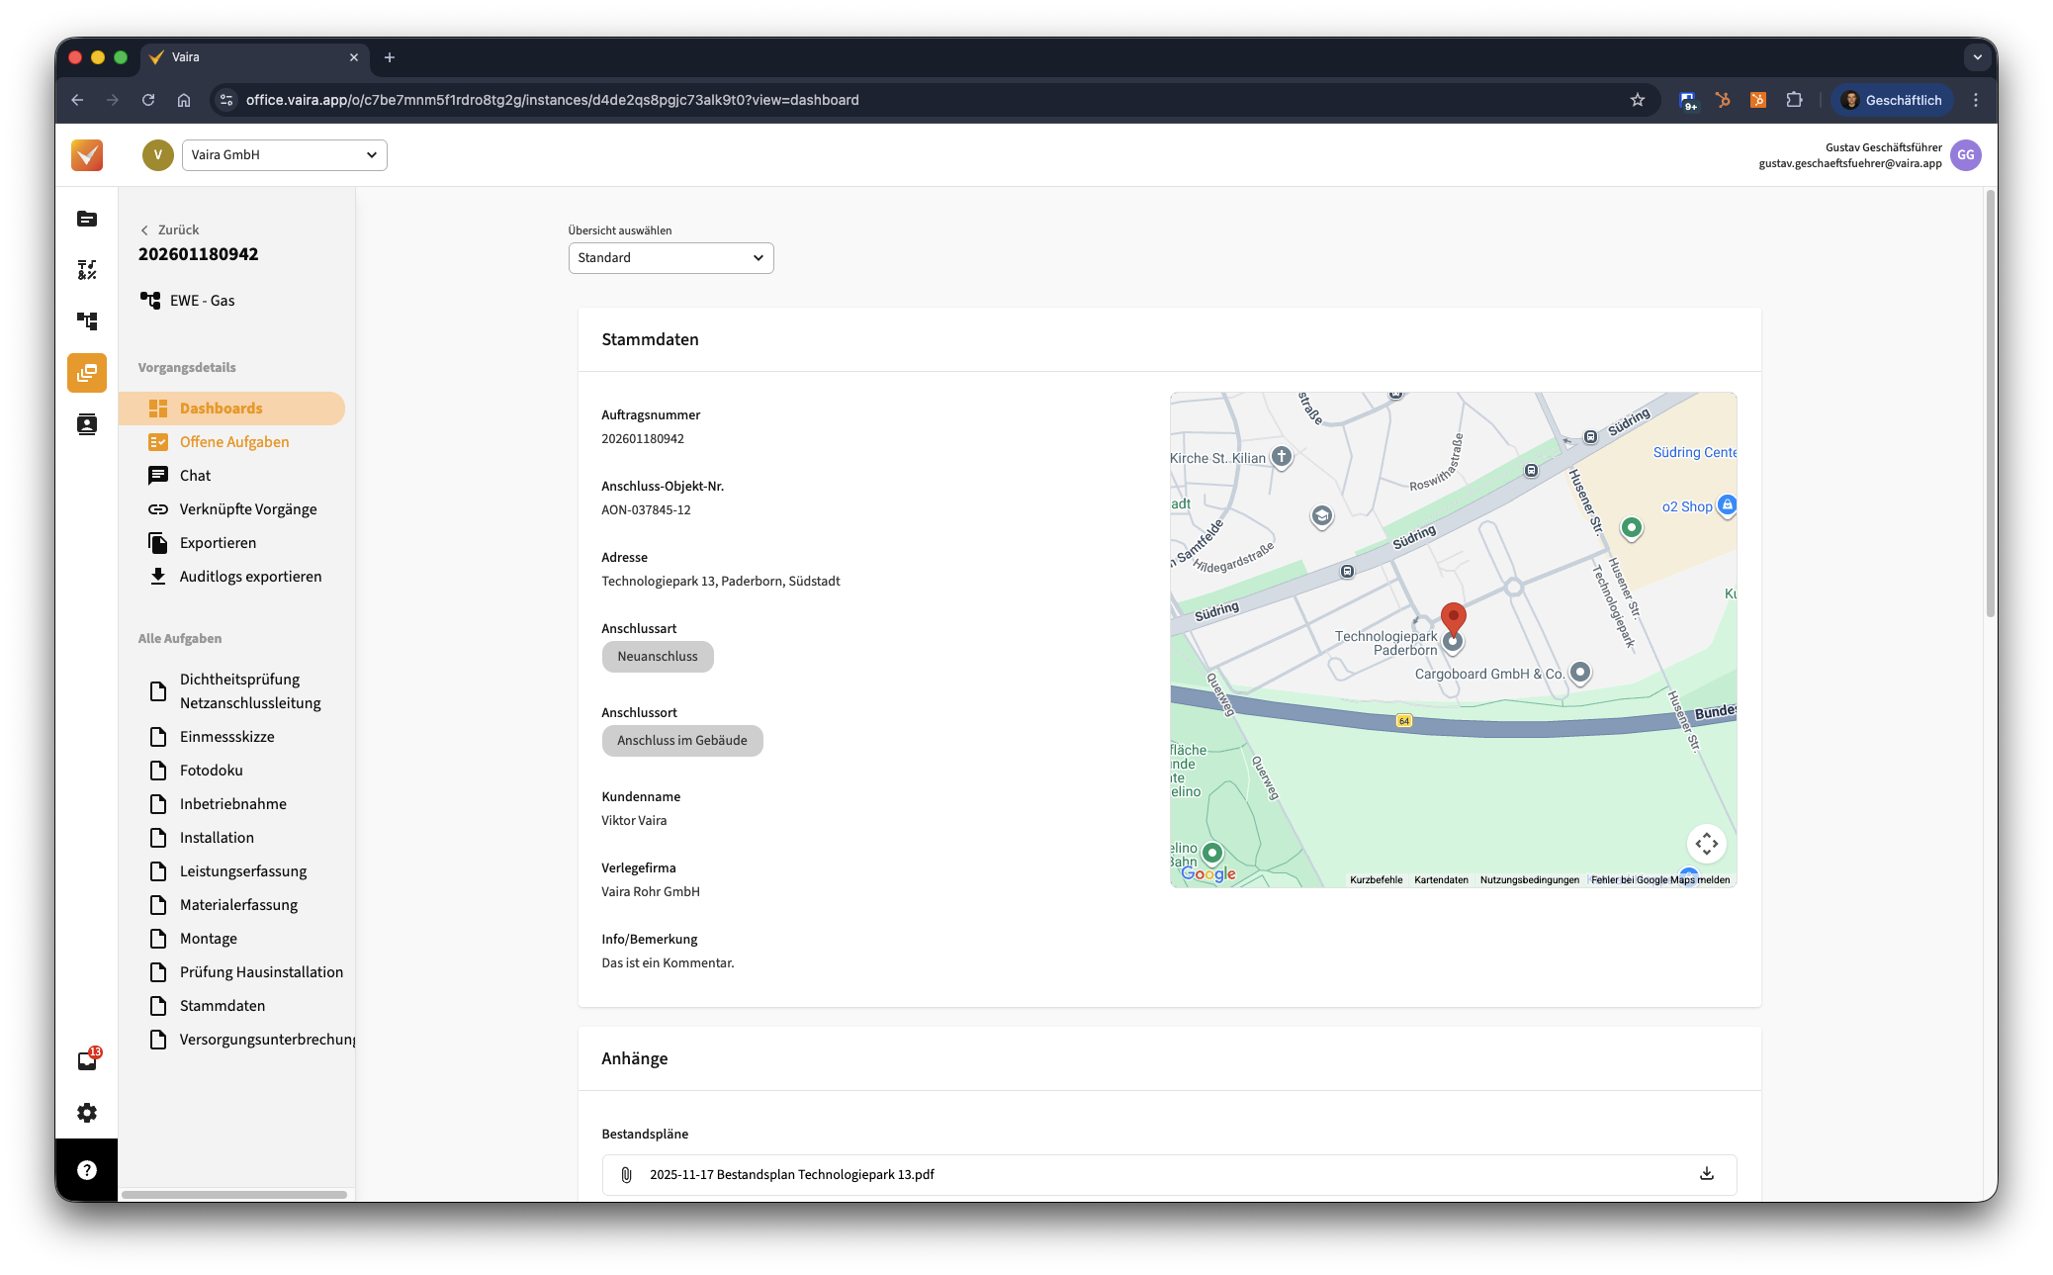Open Offene Aufgaben in the sidebar
The height and width of the screenshot is (1275, 2053).
pyautogui.click(x=234, y=442)
